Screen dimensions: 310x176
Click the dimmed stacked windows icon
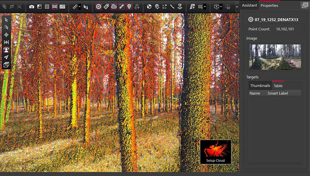point(12,7)
